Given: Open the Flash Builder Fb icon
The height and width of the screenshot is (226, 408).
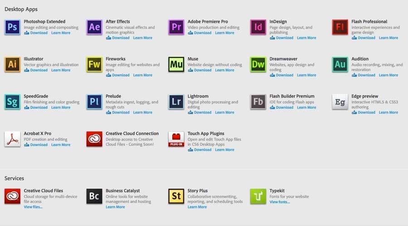Looking at the screenshot, I should click(x=258, y=102).
